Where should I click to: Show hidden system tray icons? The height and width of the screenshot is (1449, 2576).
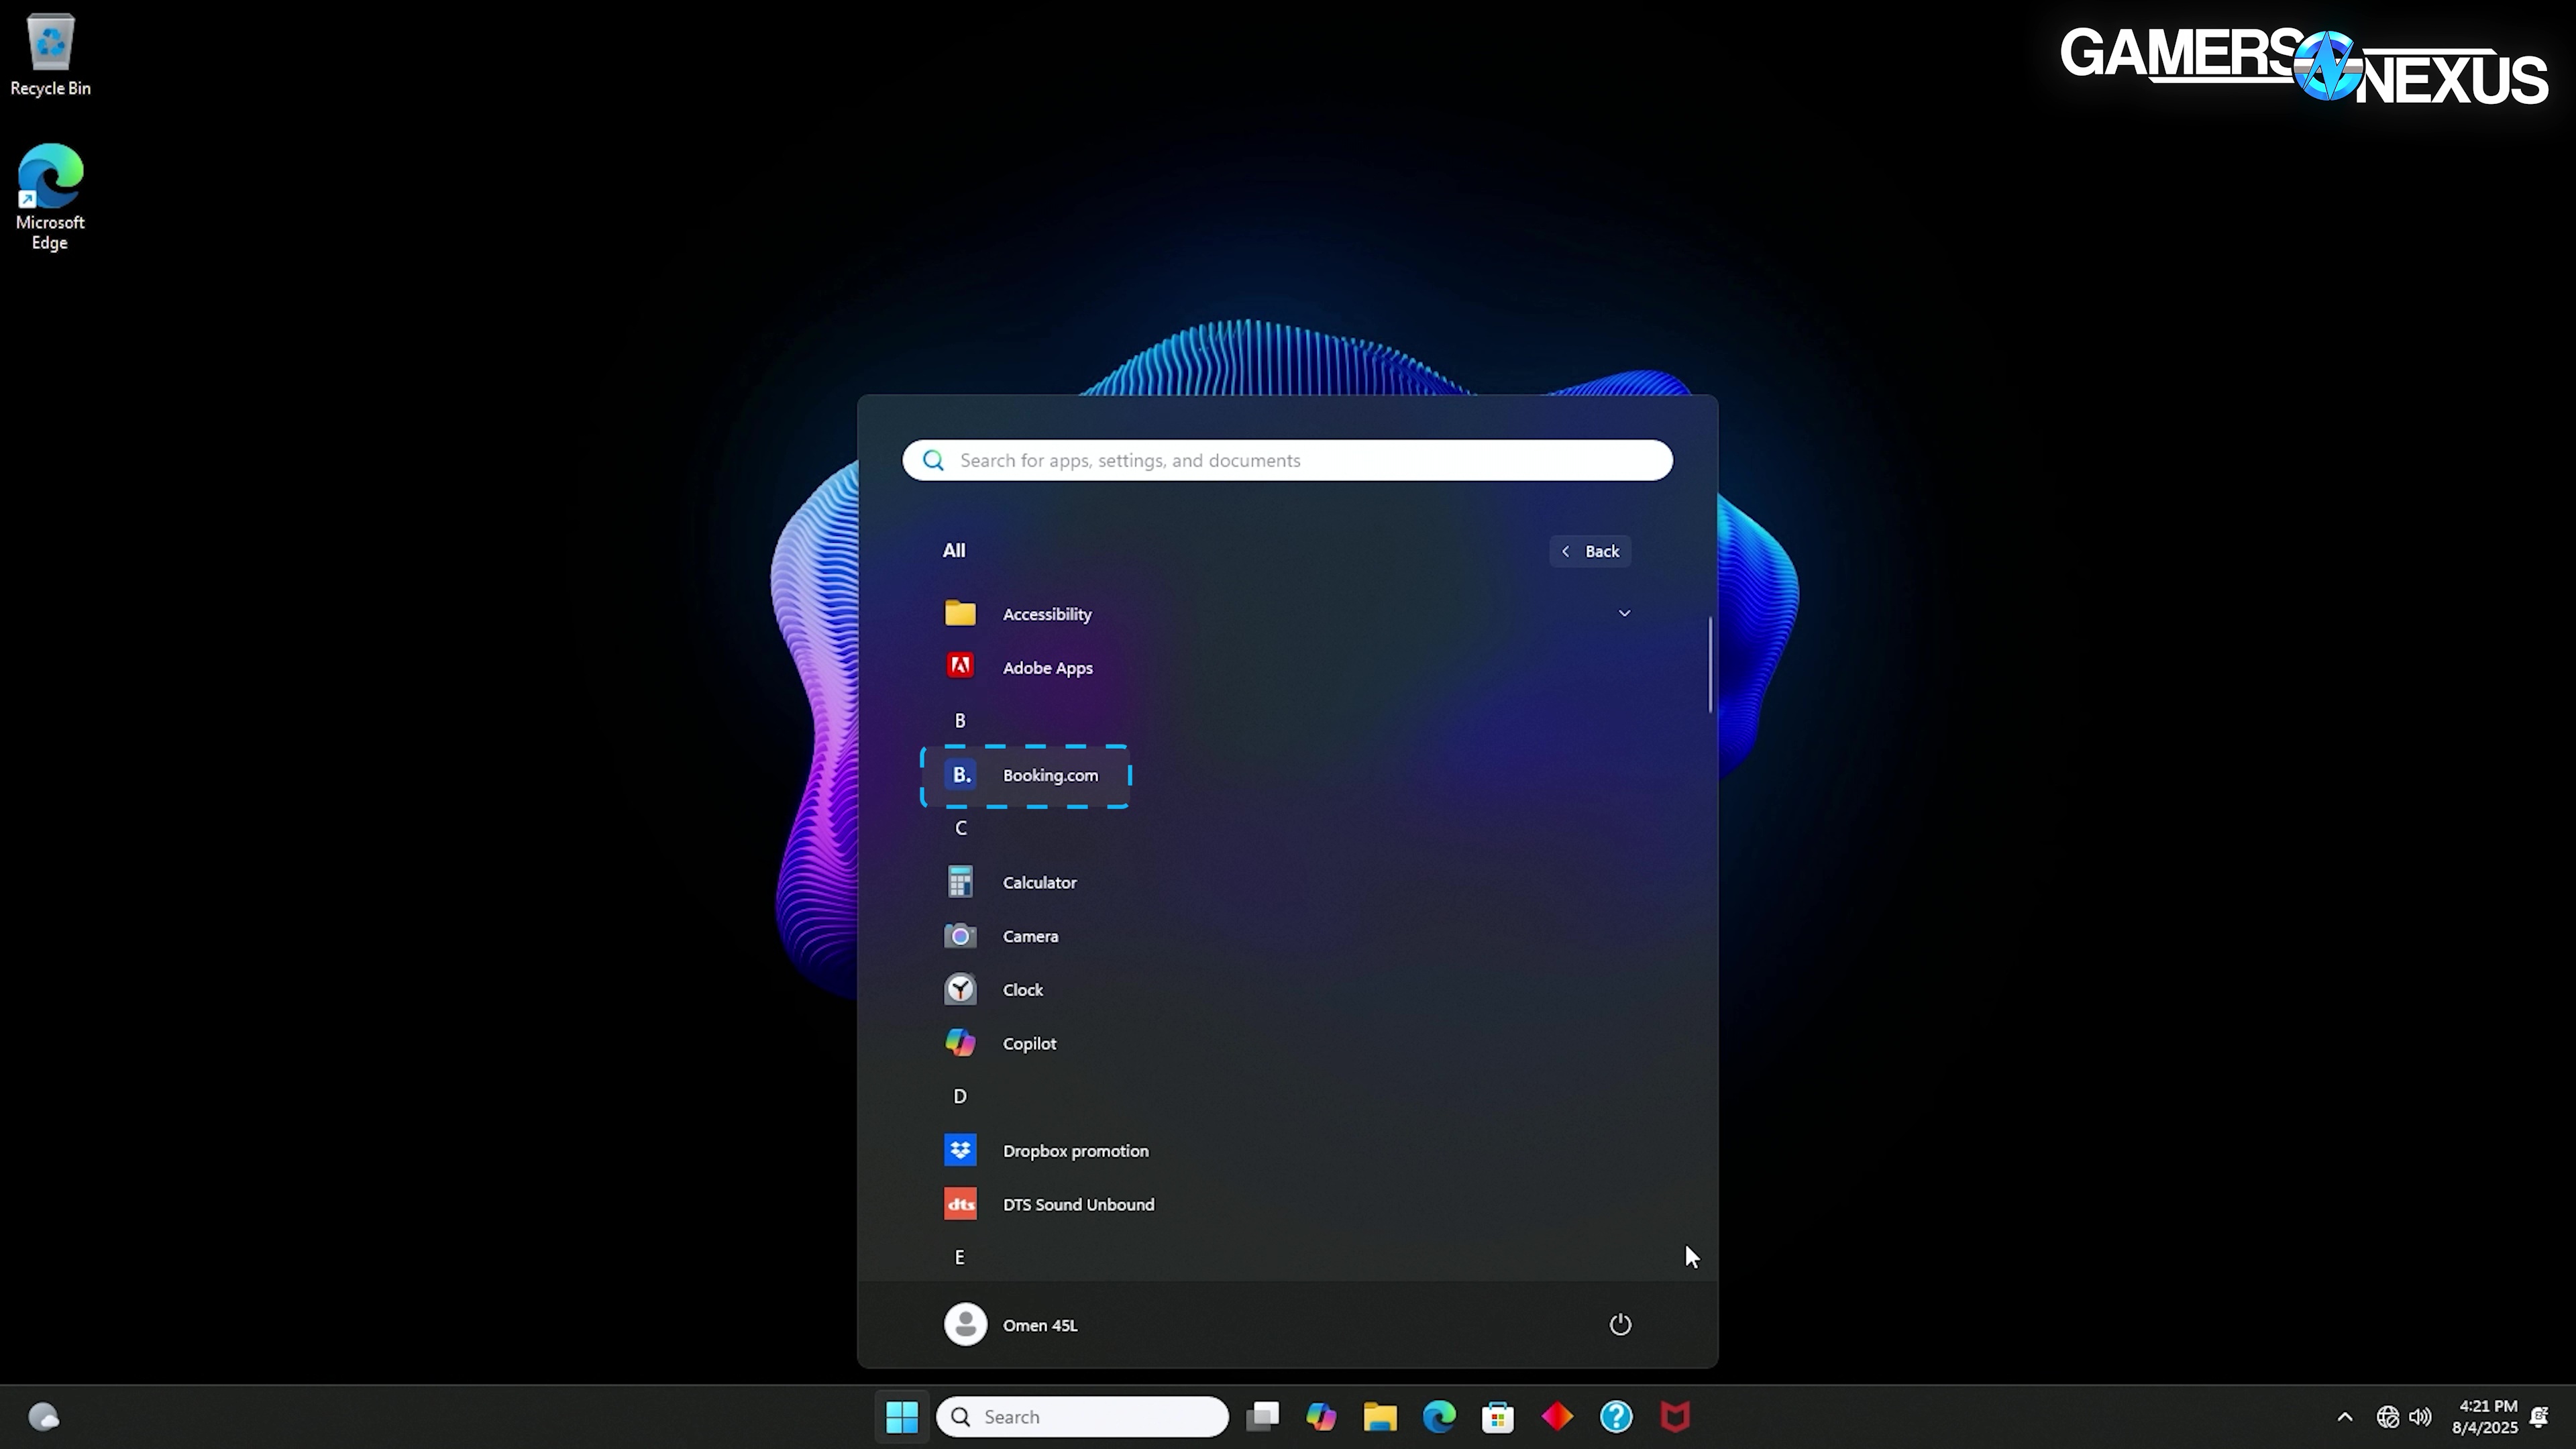pos(2344,1417)
